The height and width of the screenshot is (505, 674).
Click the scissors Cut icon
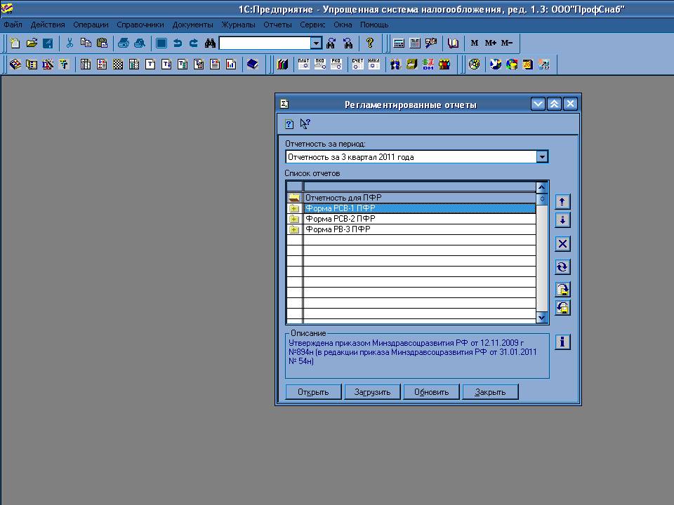[70, 43]
